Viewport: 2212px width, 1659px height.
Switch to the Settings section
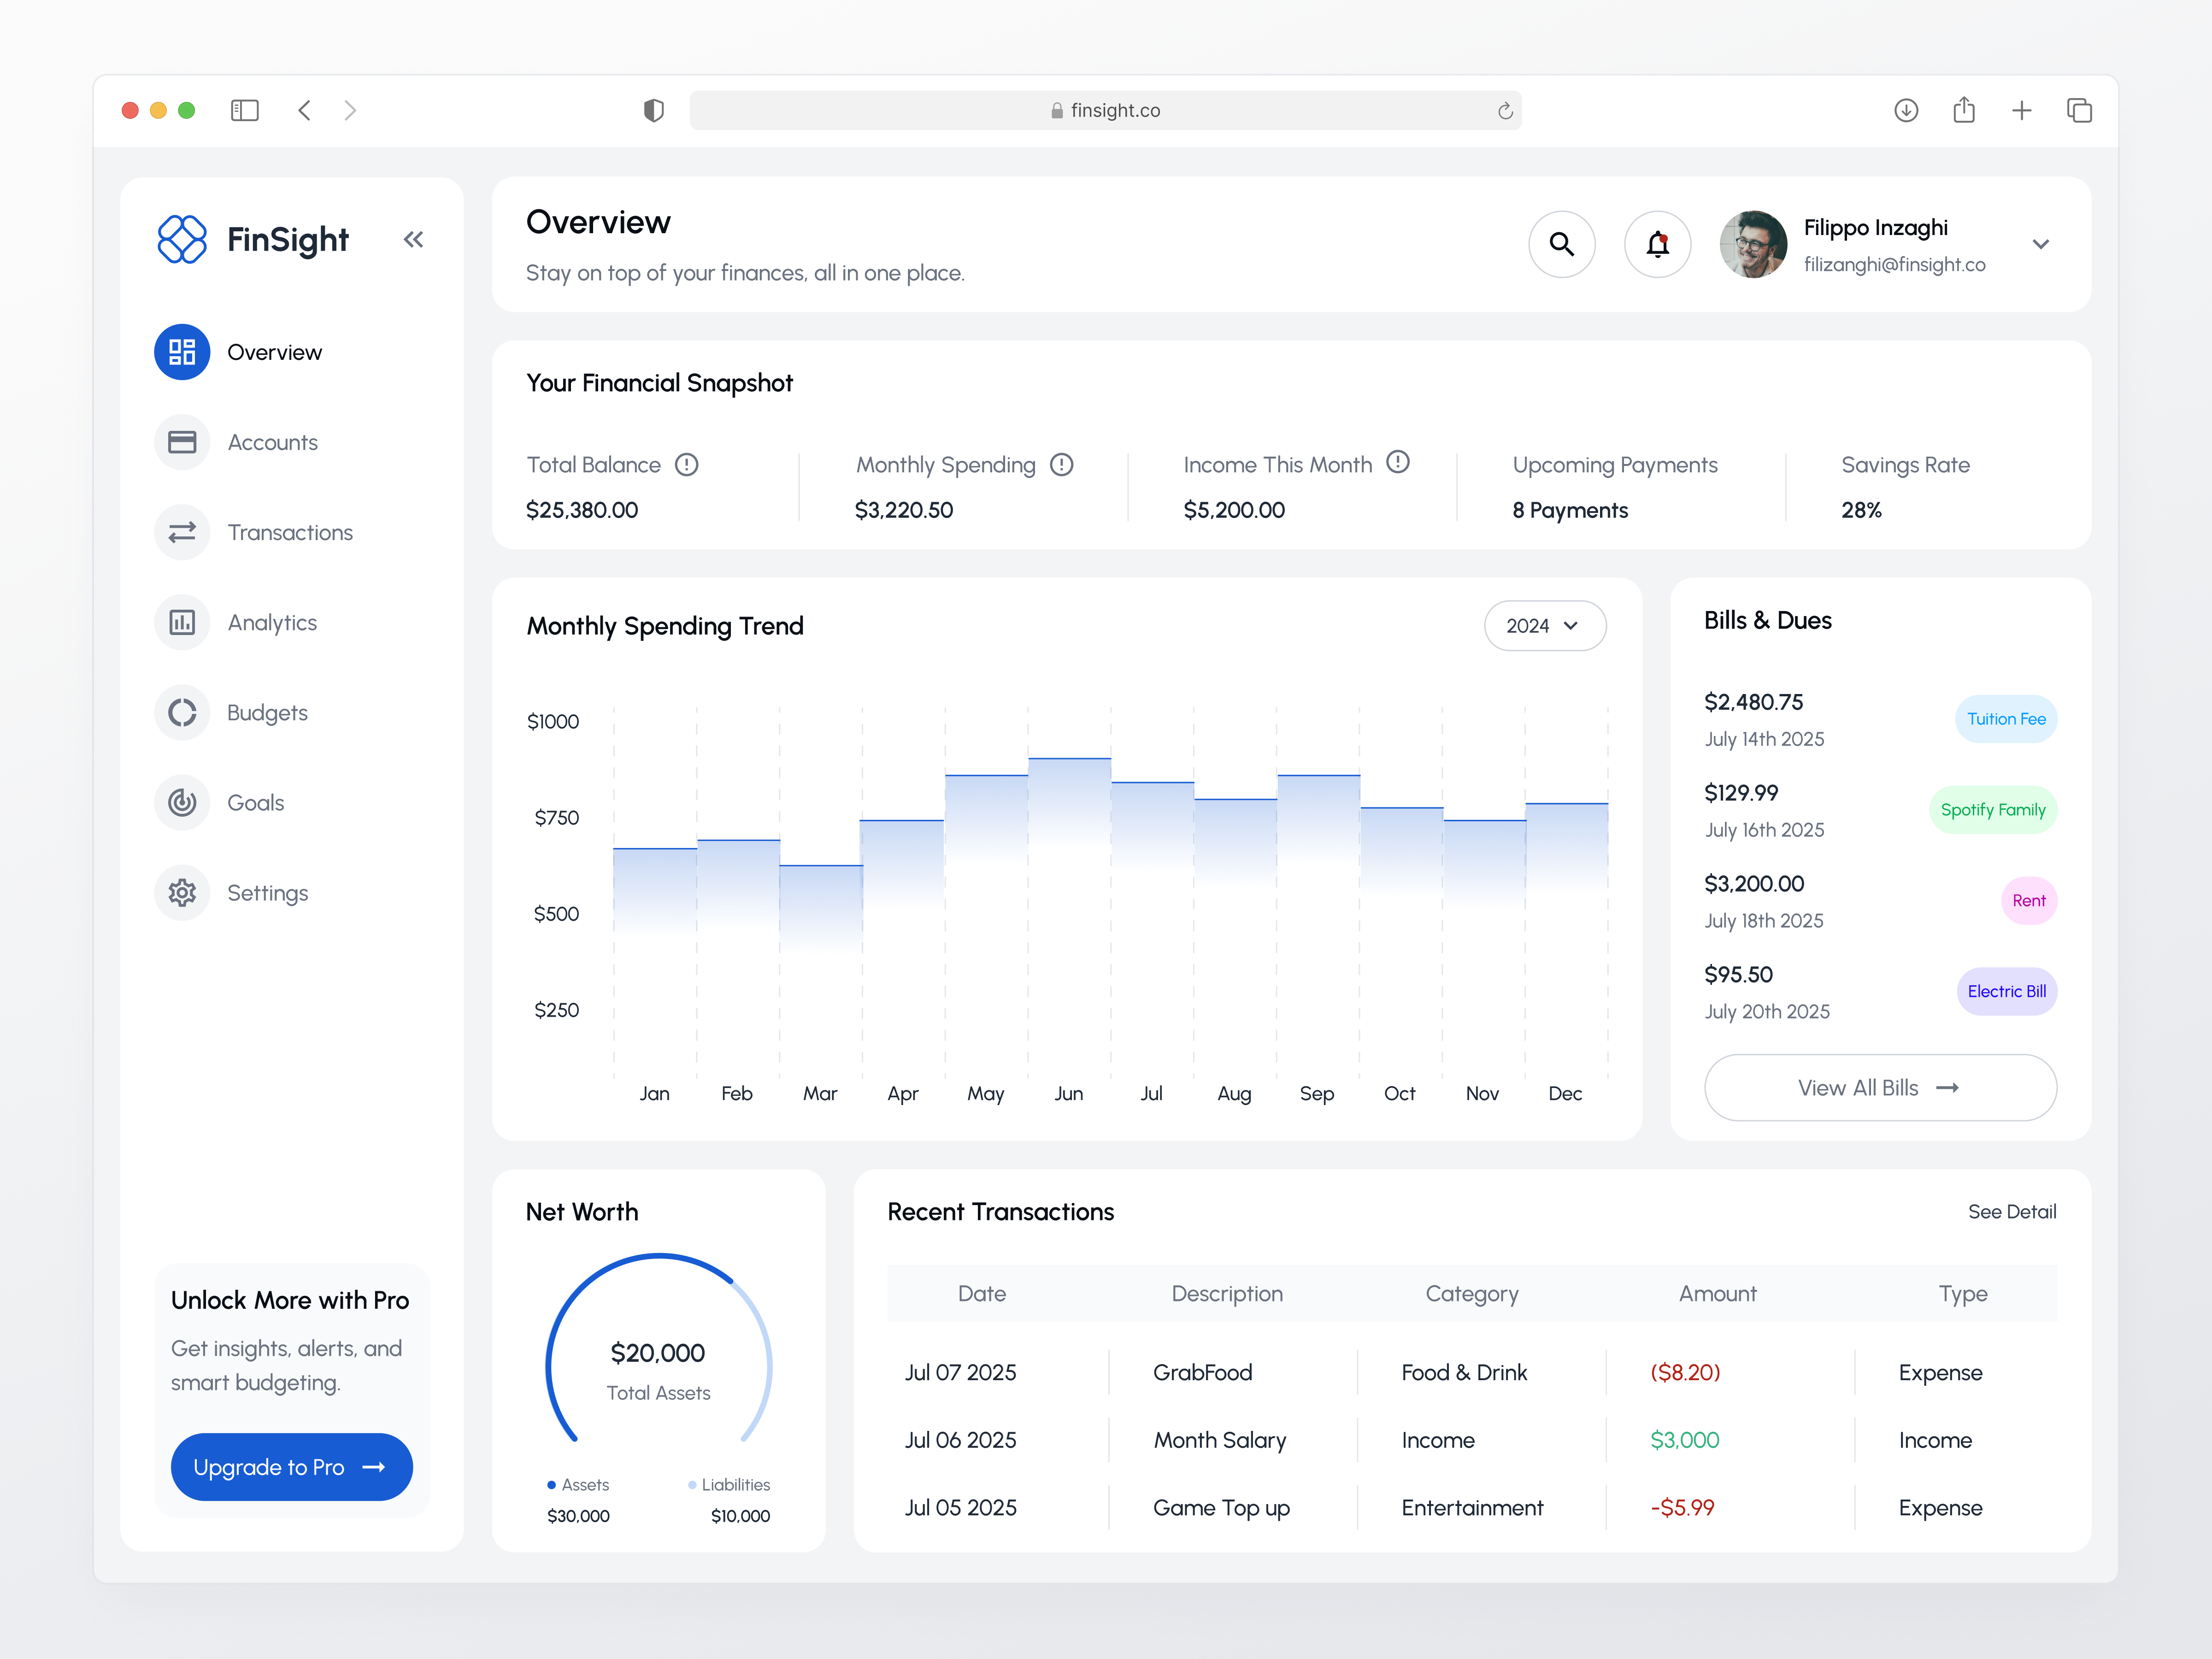182,892
